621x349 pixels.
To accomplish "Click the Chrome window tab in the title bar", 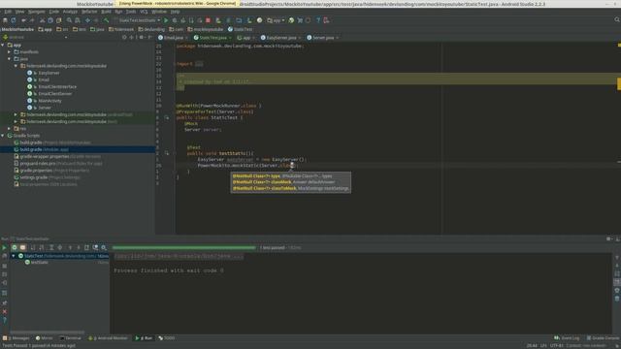I will tap(177, 4).
